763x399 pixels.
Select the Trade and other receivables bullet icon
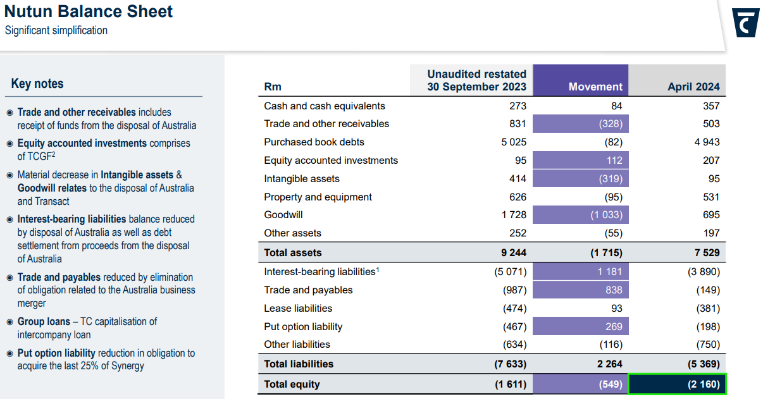click(9, 112)
